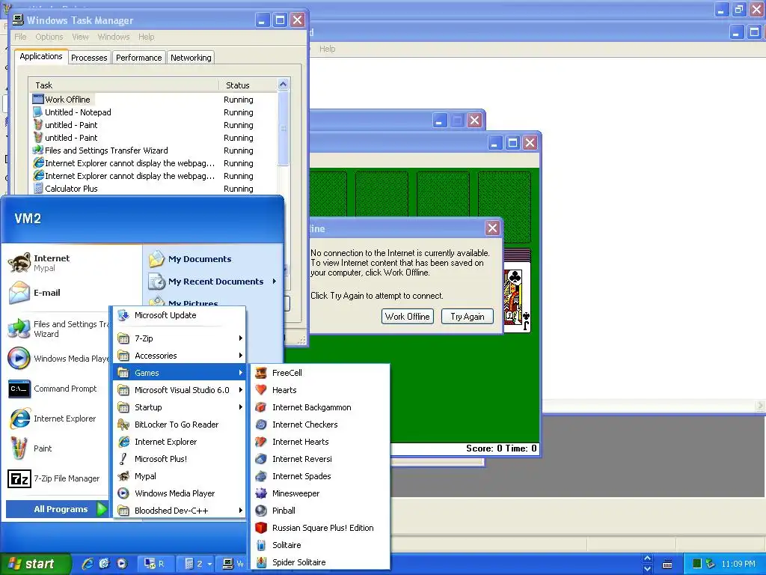Expand the Games submenu
The width and height of the screenshot is (766, 575).
(179, 373)
